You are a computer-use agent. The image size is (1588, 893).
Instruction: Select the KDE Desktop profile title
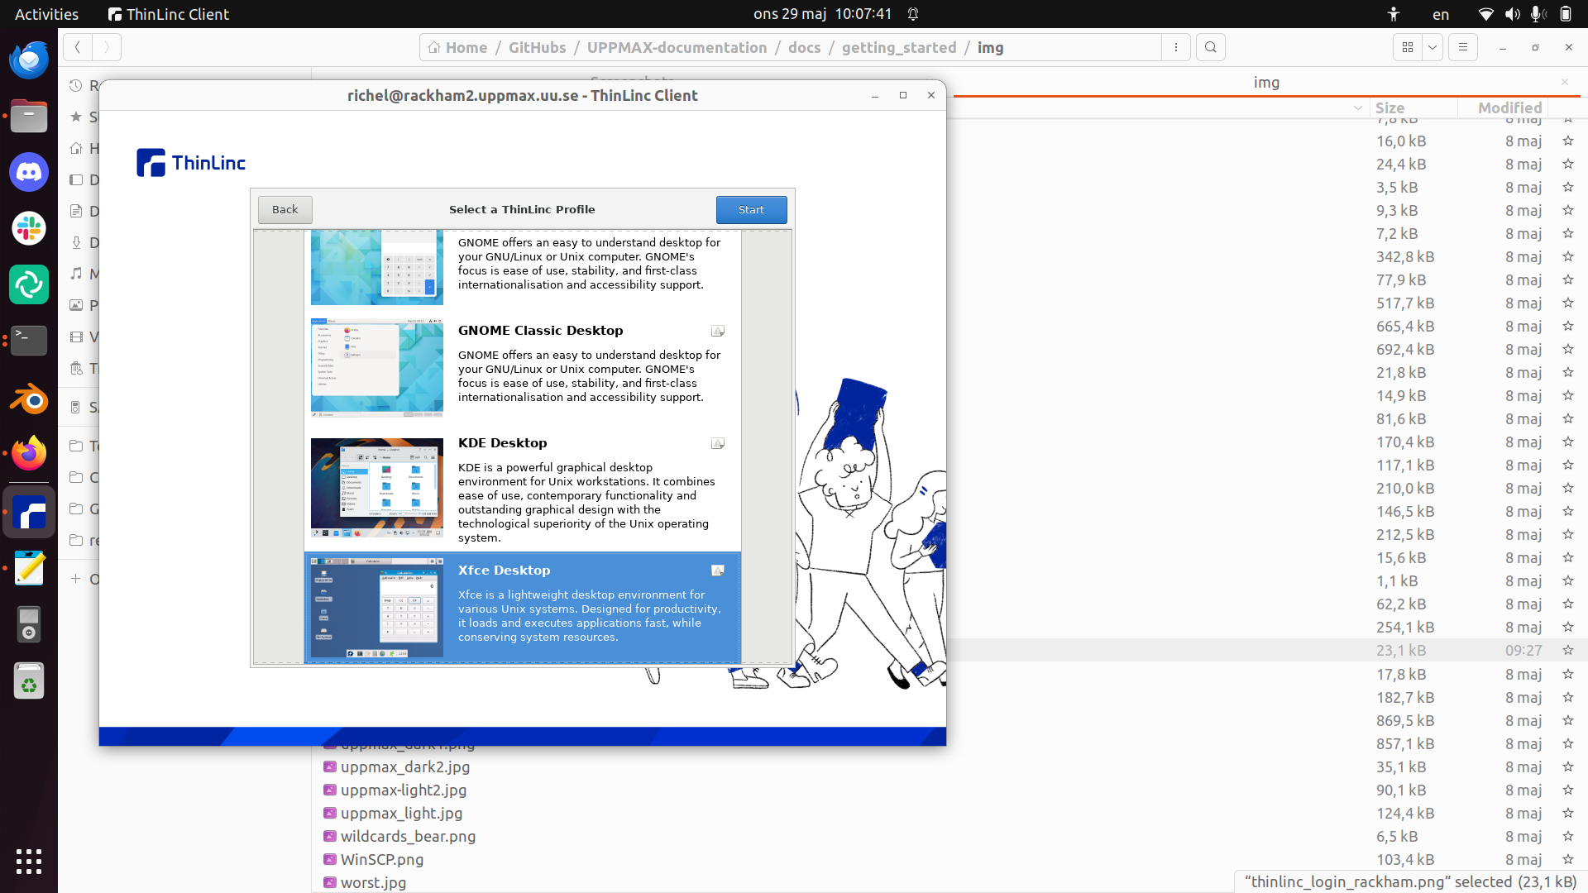click(x=502, y=443)
